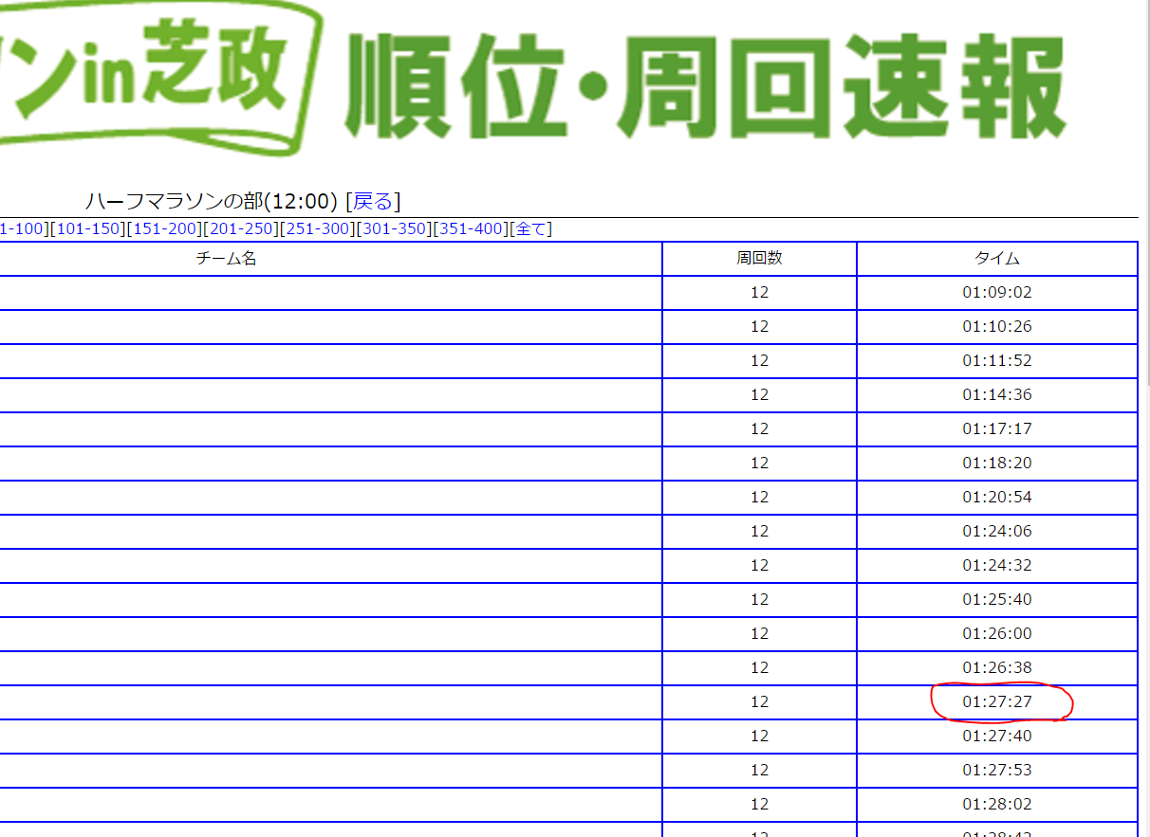Open the 201-250 ranking page link
Image resolution: width=1150 pixels, height=837 pixels.
(241, 229)
